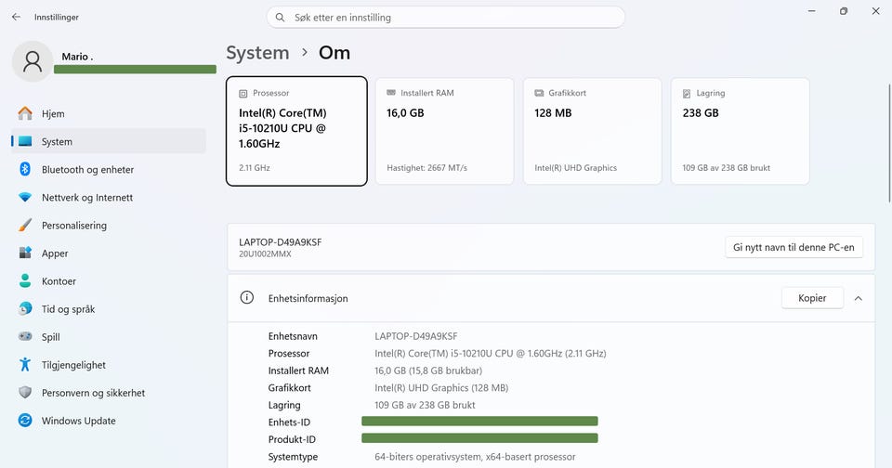Screen dimensions: 892x468
Task: Click Hastighet: 2667 MT/s text
Action: 426,168
